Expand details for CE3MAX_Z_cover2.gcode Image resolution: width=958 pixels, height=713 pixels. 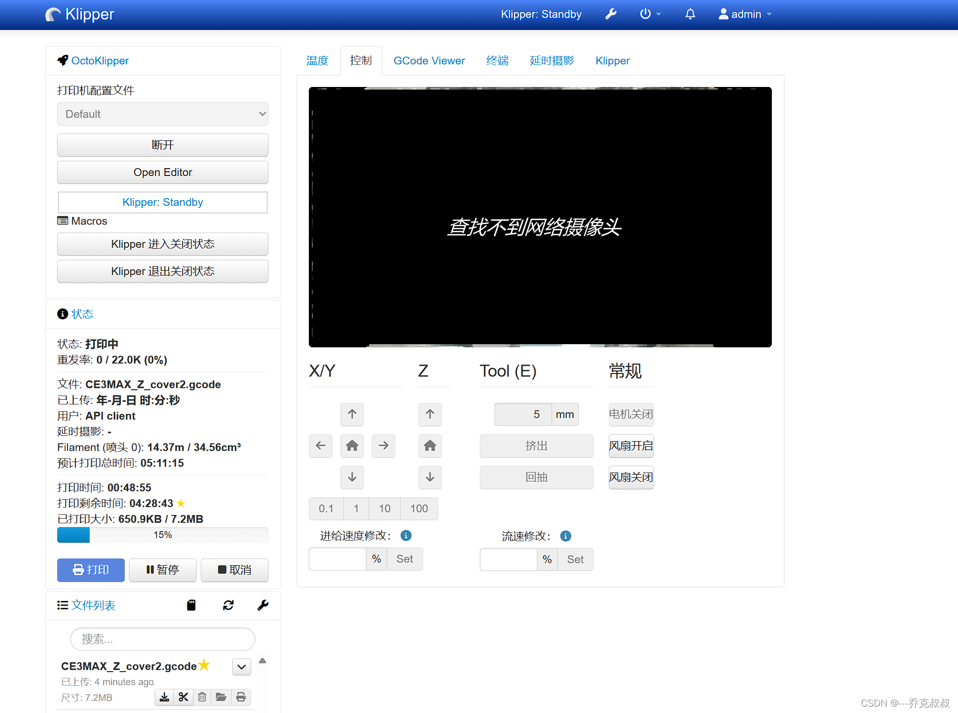(x=241, y=666)
